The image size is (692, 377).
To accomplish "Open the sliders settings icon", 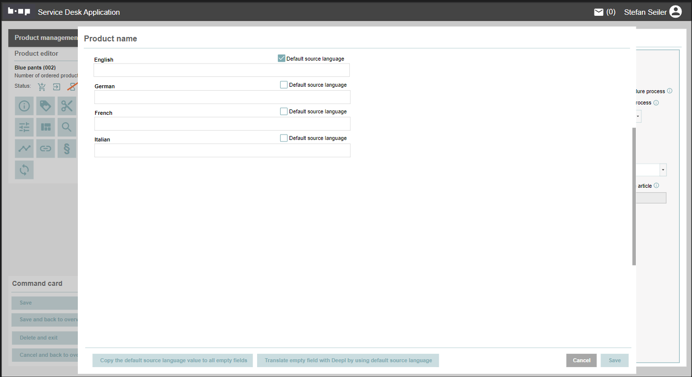I will click(x=24, y=127).
